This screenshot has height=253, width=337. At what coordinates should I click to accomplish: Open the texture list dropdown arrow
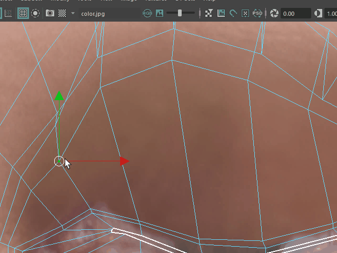[73, 14]
